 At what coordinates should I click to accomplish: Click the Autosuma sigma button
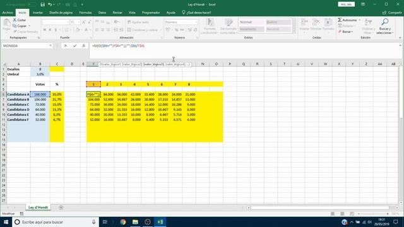tap(347, 20)
